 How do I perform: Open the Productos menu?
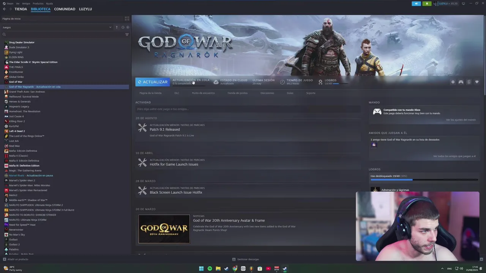click(38, 3)
